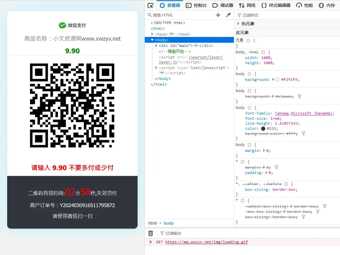Click filter icon next to background #e5eaee

299,96
